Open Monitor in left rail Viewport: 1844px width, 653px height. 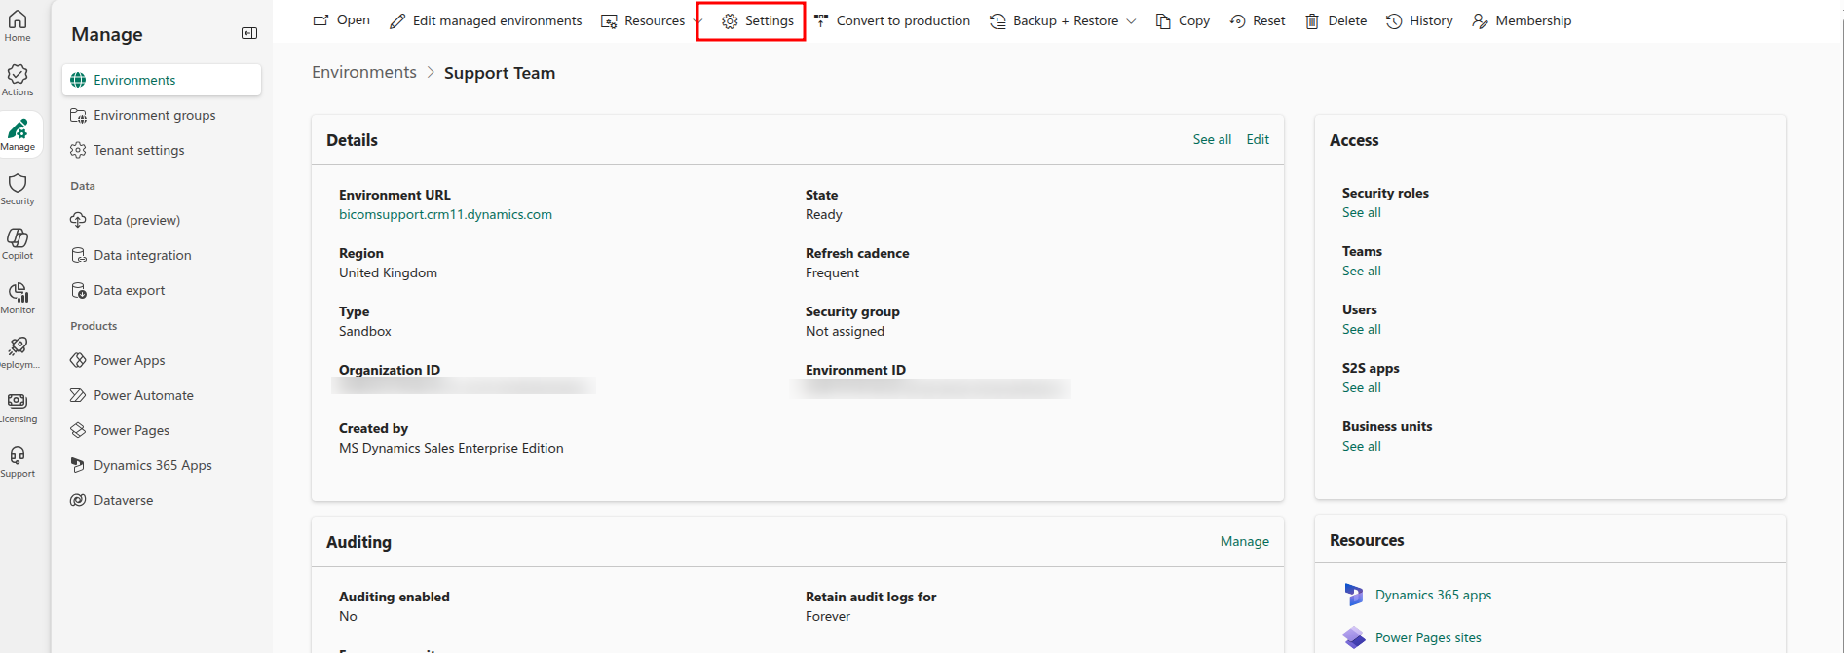click(x=18, y=299)
